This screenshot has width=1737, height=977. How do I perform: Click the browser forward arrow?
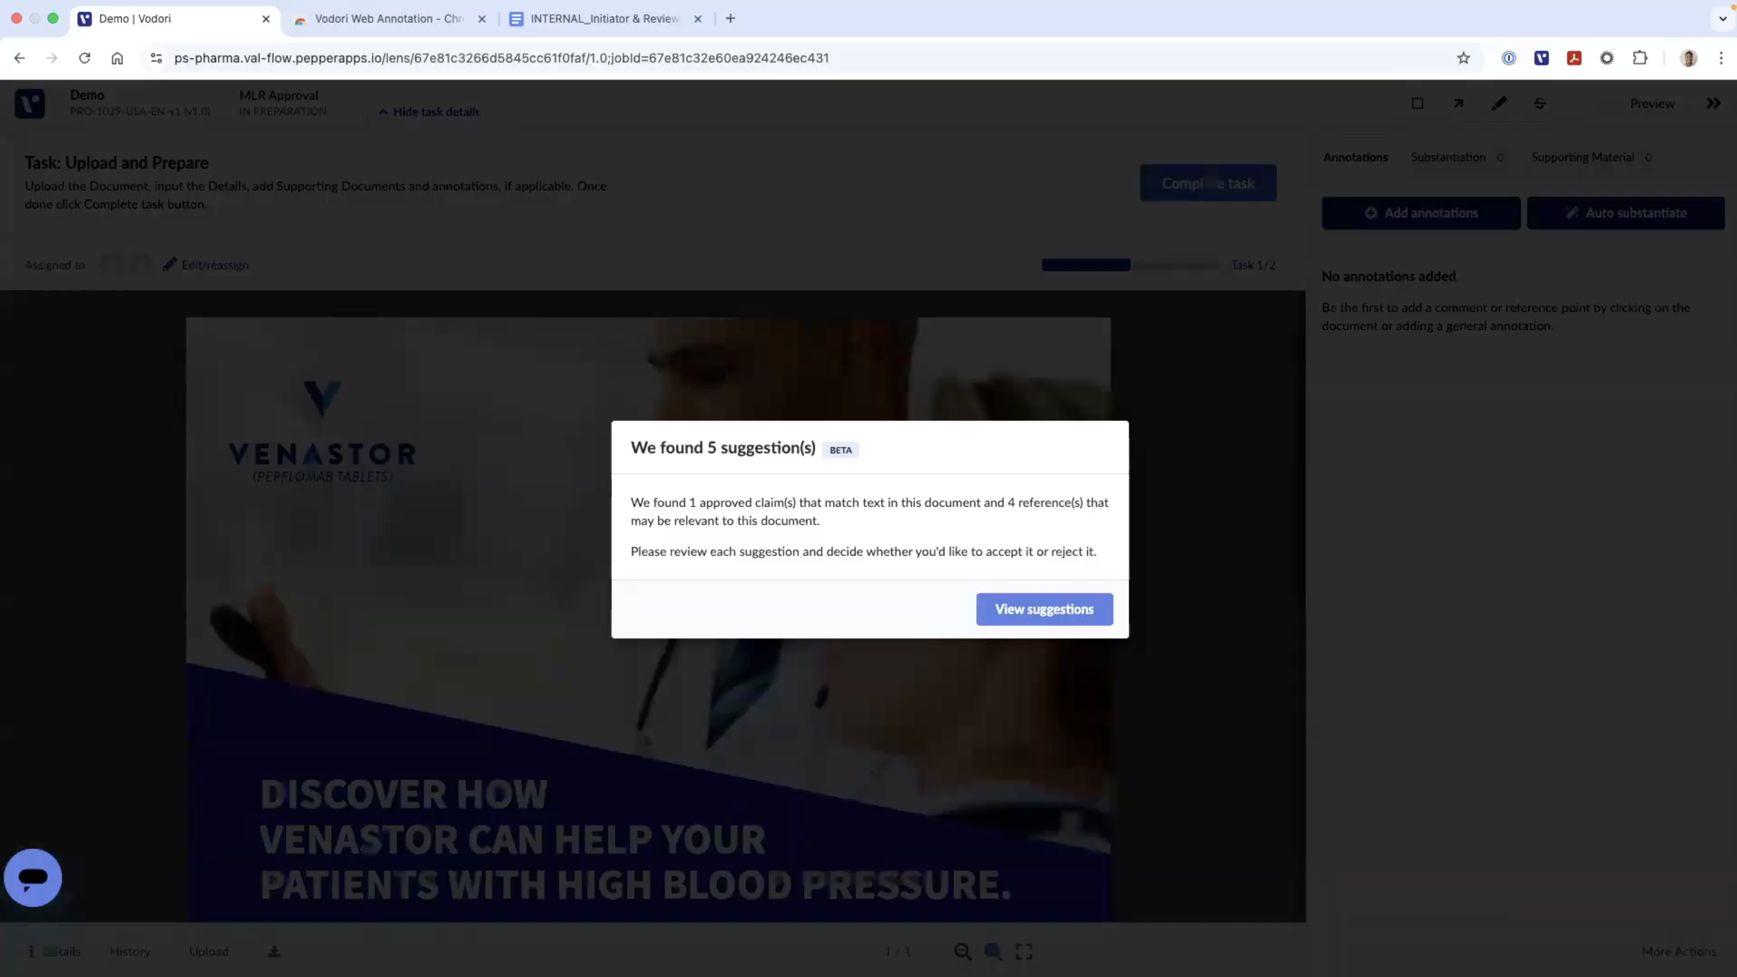(52, 58)
